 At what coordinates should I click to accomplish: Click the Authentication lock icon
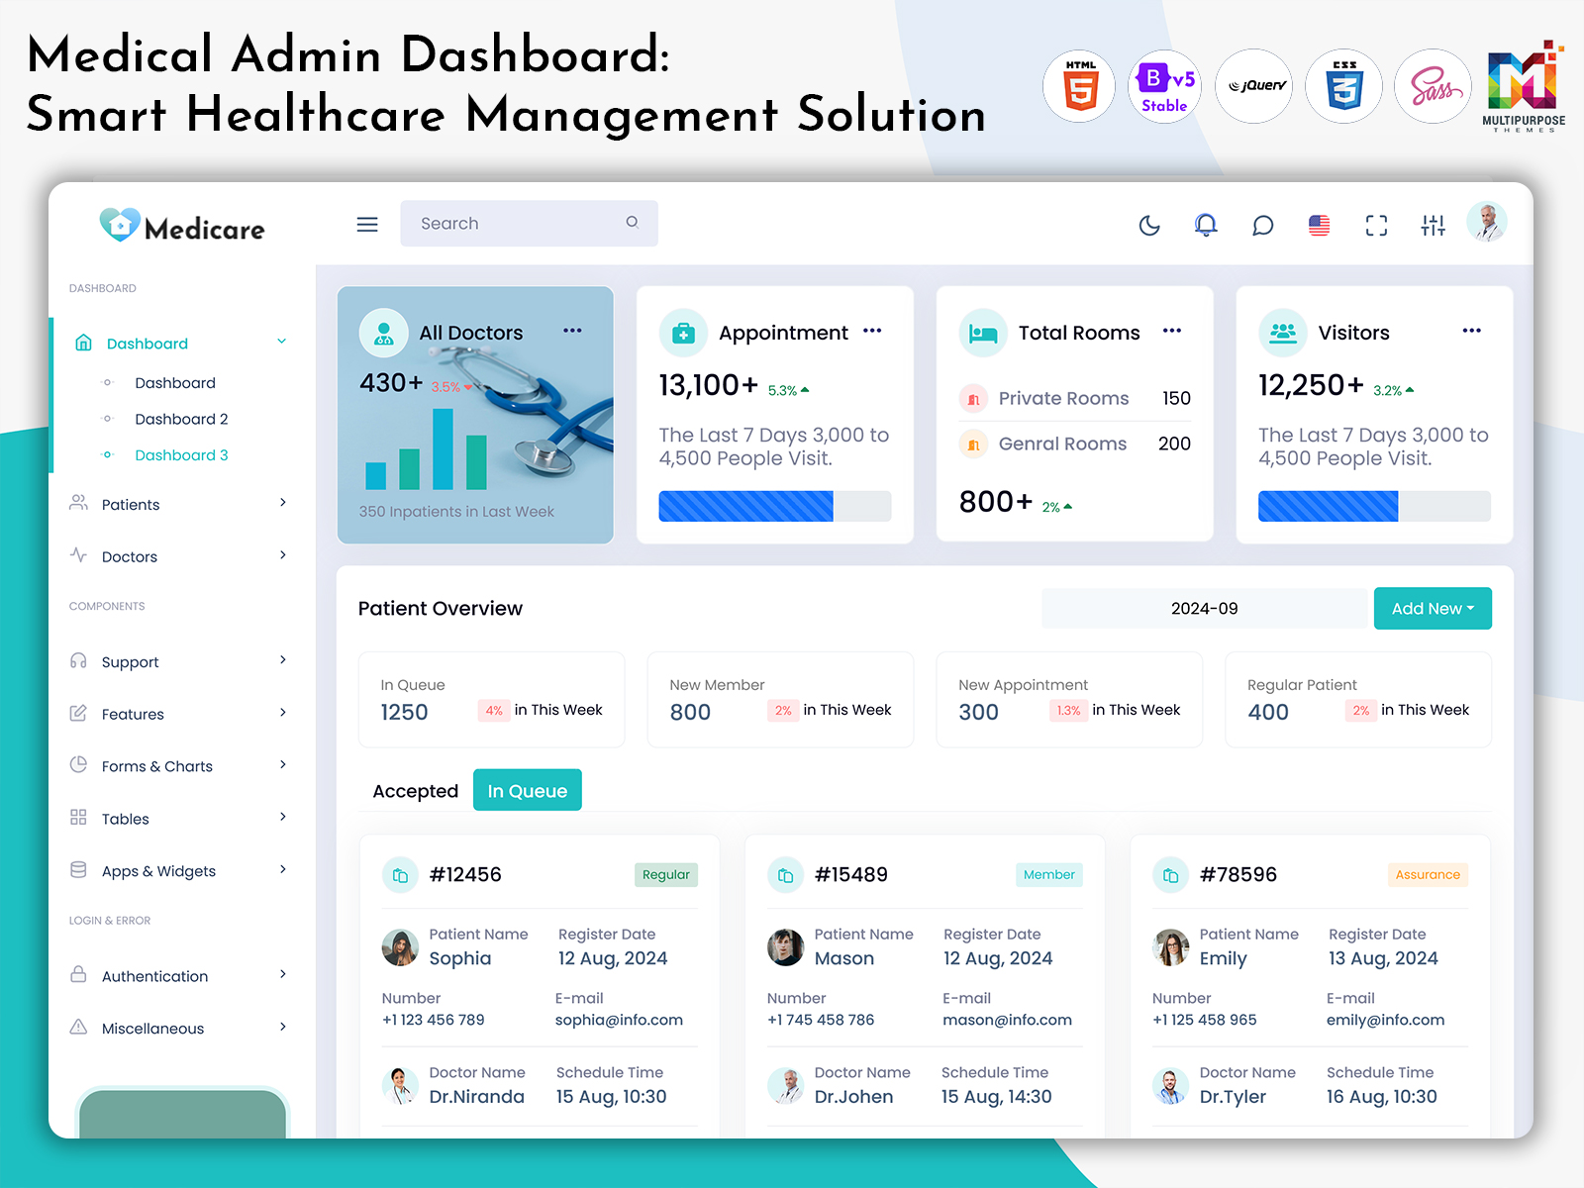coord(78,974)
